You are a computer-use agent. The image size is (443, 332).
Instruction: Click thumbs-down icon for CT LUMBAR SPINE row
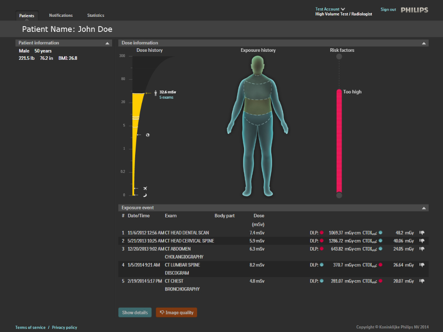pyautogui.click(x=422, y=265)
